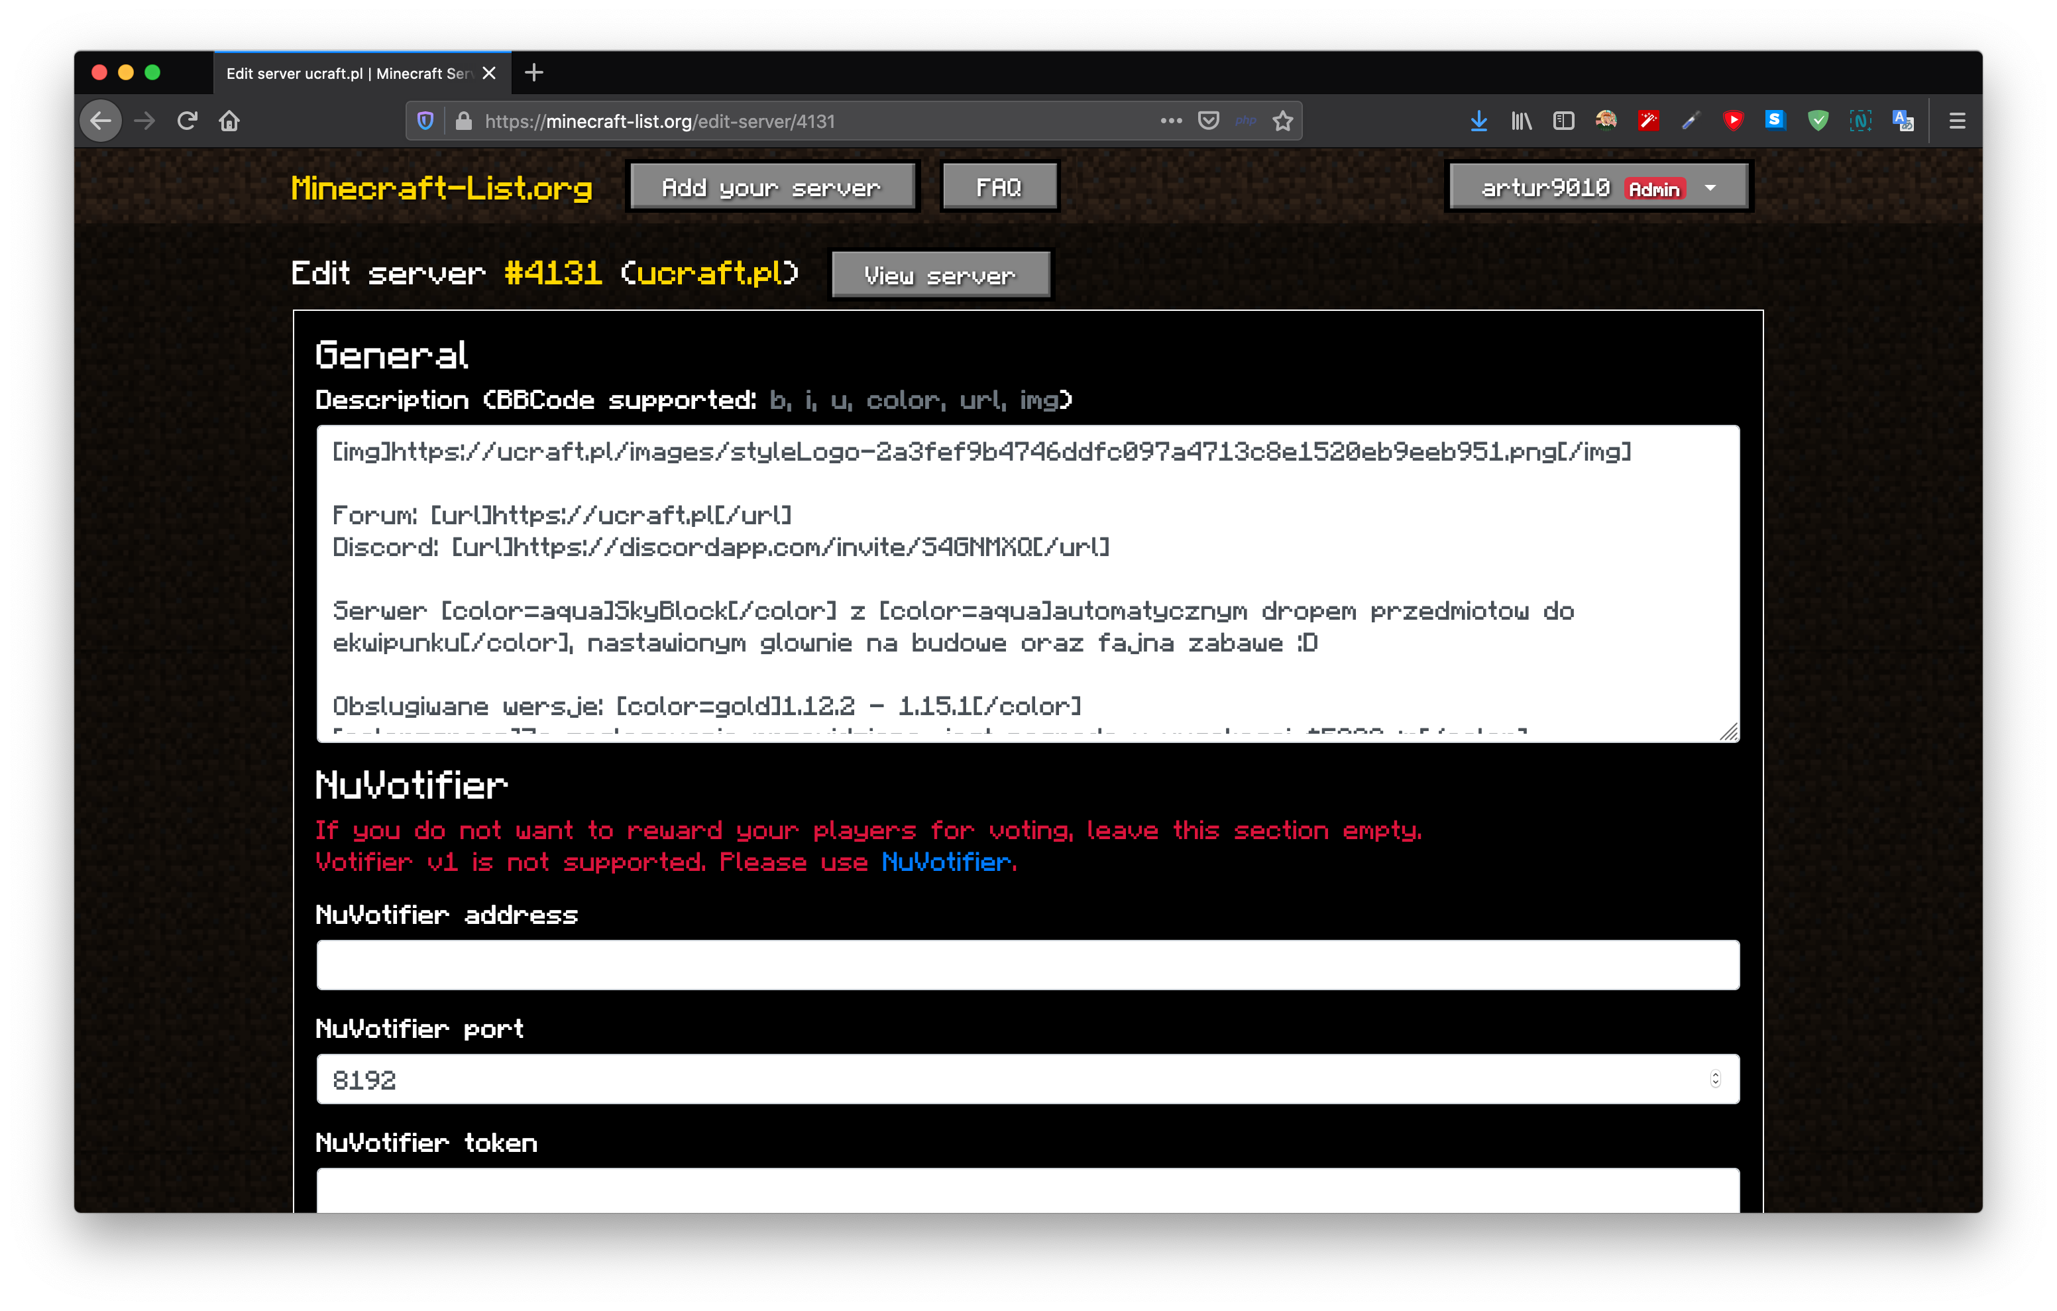Image resolution: width=2057 pixels, height=1311 pixels.
Task: Save page to Pocket
Action: point(1208,121)
